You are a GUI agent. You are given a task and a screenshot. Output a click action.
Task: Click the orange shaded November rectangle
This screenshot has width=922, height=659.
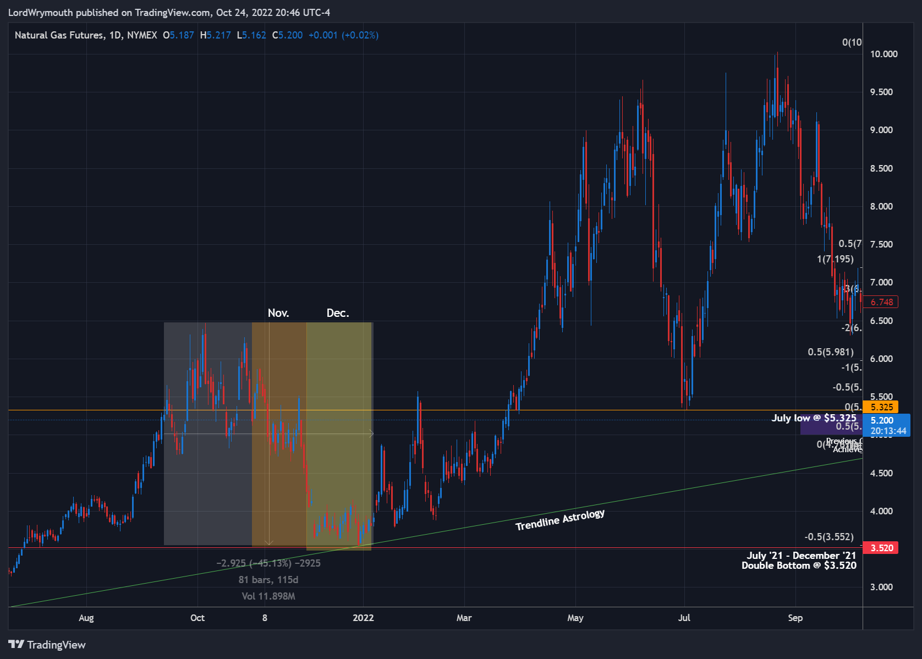point(279,435)
